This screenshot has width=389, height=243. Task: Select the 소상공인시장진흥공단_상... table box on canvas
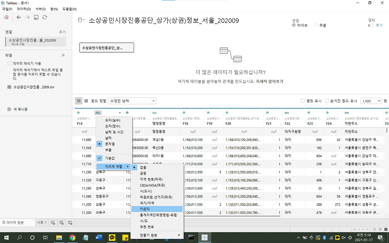tap(107, 48)
